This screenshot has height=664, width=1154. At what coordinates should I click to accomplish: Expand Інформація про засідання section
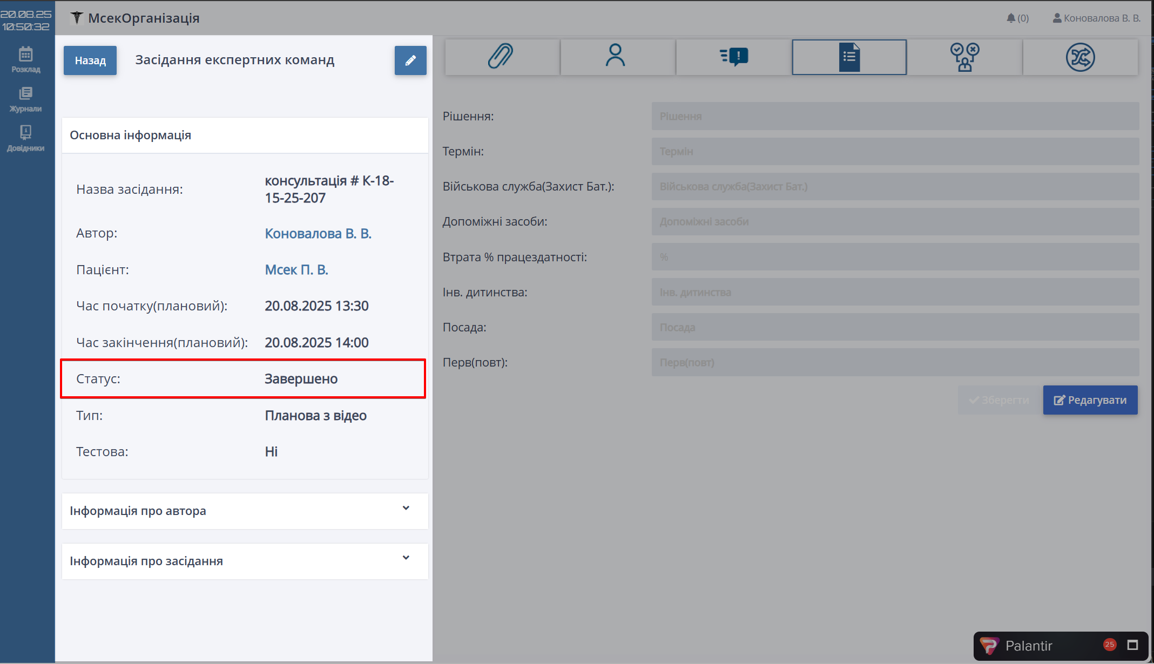(245, 561)
